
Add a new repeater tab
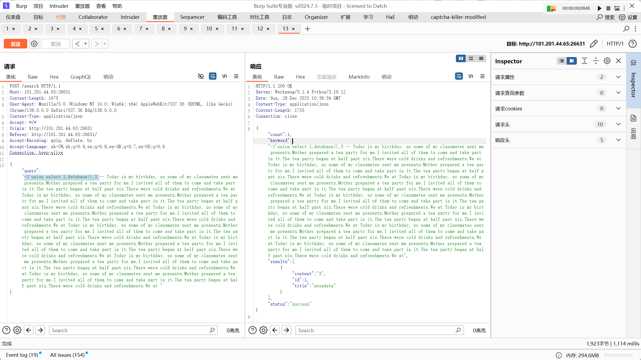pyautogui.click(x=308, y=29)
